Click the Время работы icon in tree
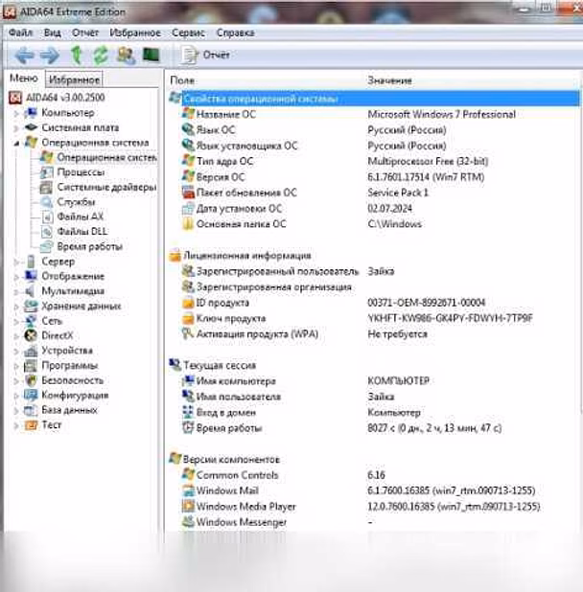The image size is (583, 592). click(46, 246)
